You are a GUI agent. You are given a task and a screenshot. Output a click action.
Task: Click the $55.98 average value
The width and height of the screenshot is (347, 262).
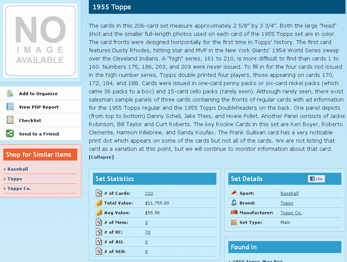pyautogui.click(x=152, y=213)
